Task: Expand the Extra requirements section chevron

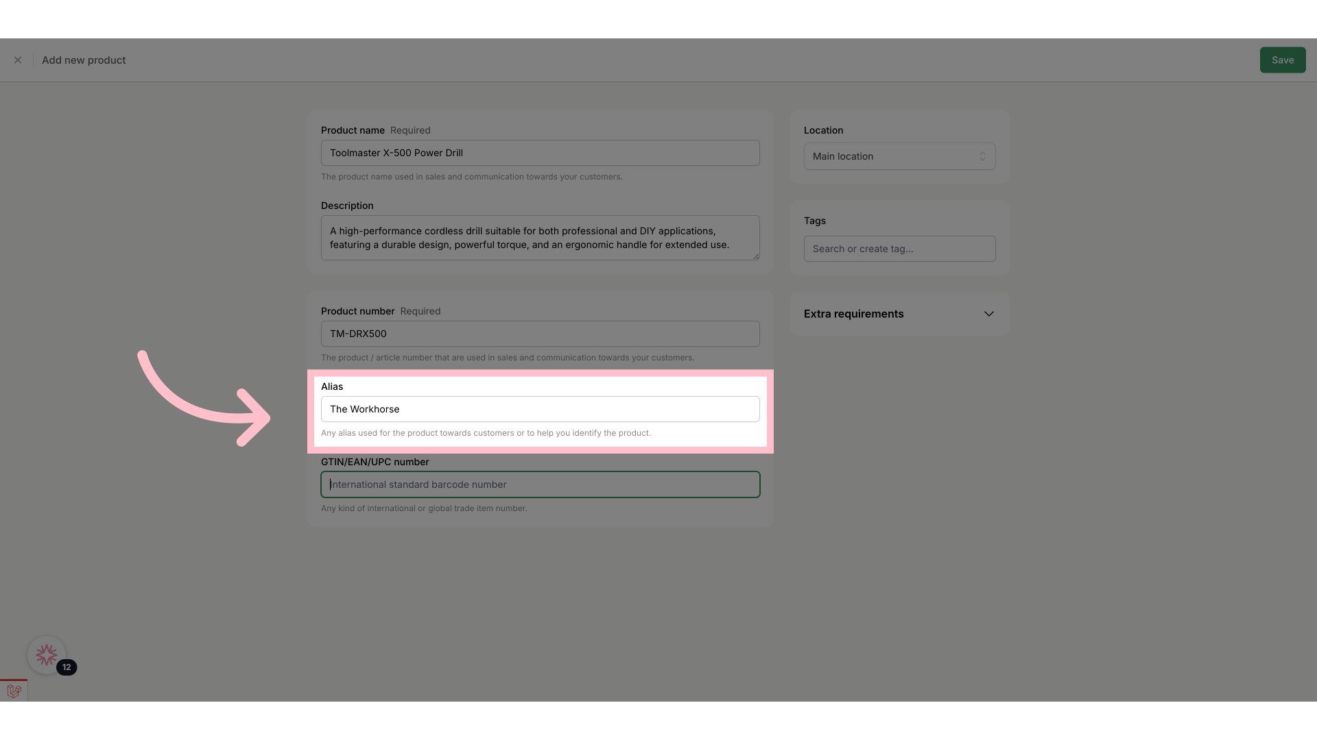Action: tap(988, 314)
